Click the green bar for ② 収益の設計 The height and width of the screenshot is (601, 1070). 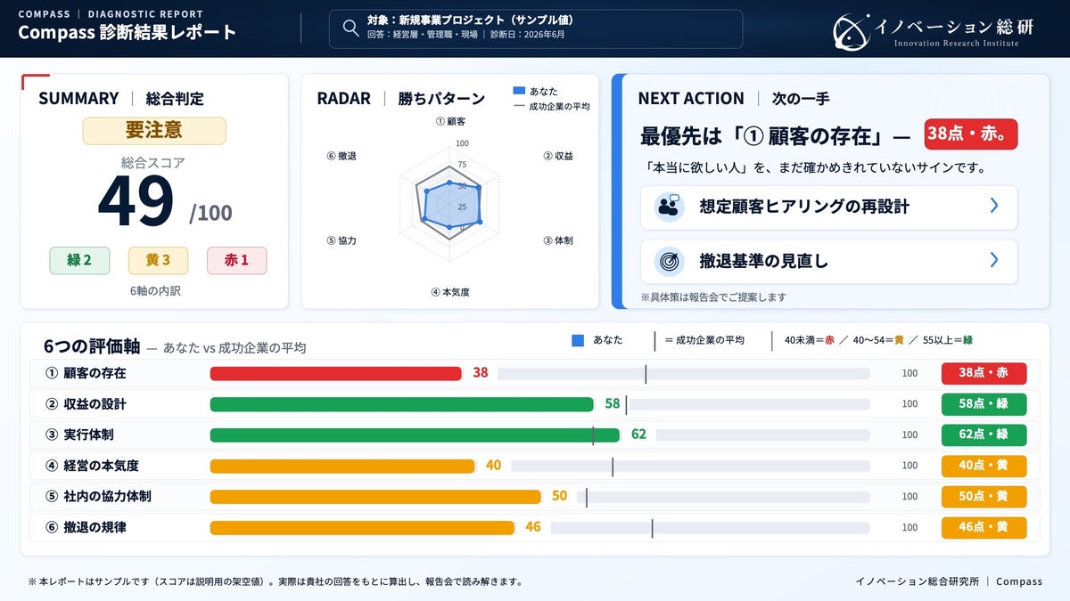click(401, 404)
